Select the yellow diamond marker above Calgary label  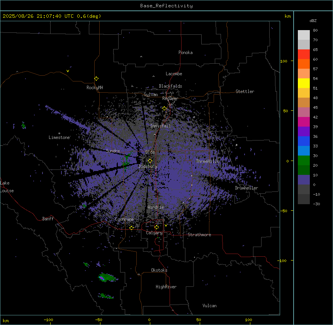tap(157, 227)
